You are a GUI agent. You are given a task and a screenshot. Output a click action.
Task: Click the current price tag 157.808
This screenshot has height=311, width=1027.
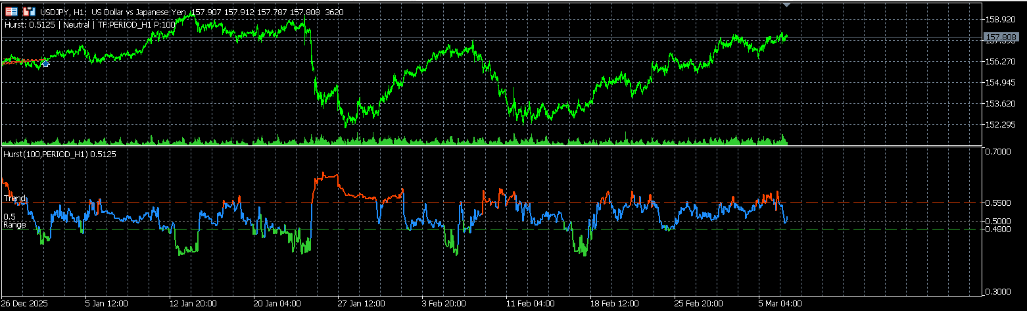coord(999,38)
